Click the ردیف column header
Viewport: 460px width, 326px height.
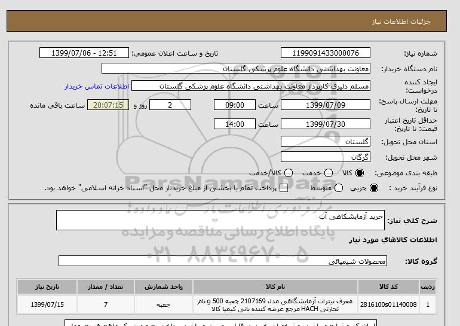tap(428, 287)
